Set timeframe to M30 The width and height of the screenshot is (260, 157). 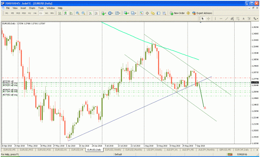point(24,13)
